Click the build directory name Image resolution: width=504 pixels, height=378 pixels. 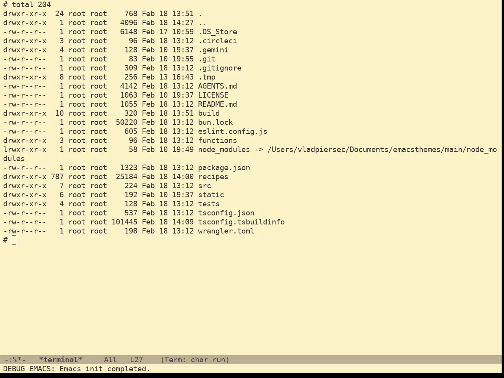point(209,113)
